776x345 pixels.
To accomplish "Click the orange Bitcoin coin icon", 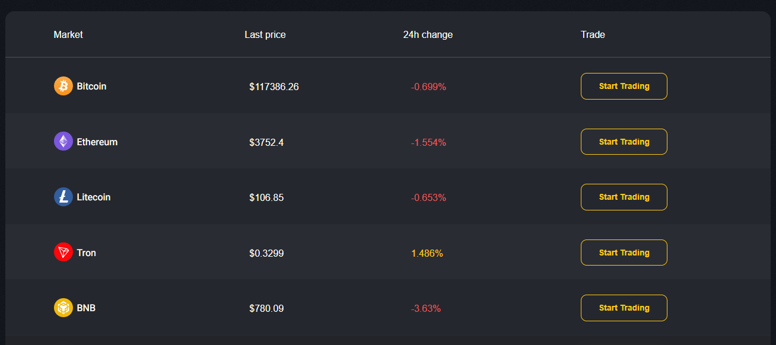I will [63, 86].
